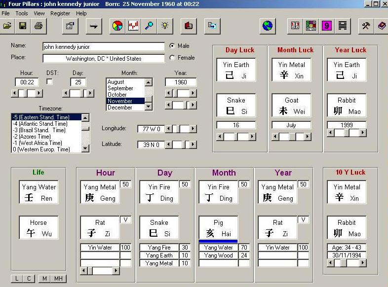Choose -4 Atlantic Stand. Time timezone
Screen dimensions: 388x287
(46, 124)
